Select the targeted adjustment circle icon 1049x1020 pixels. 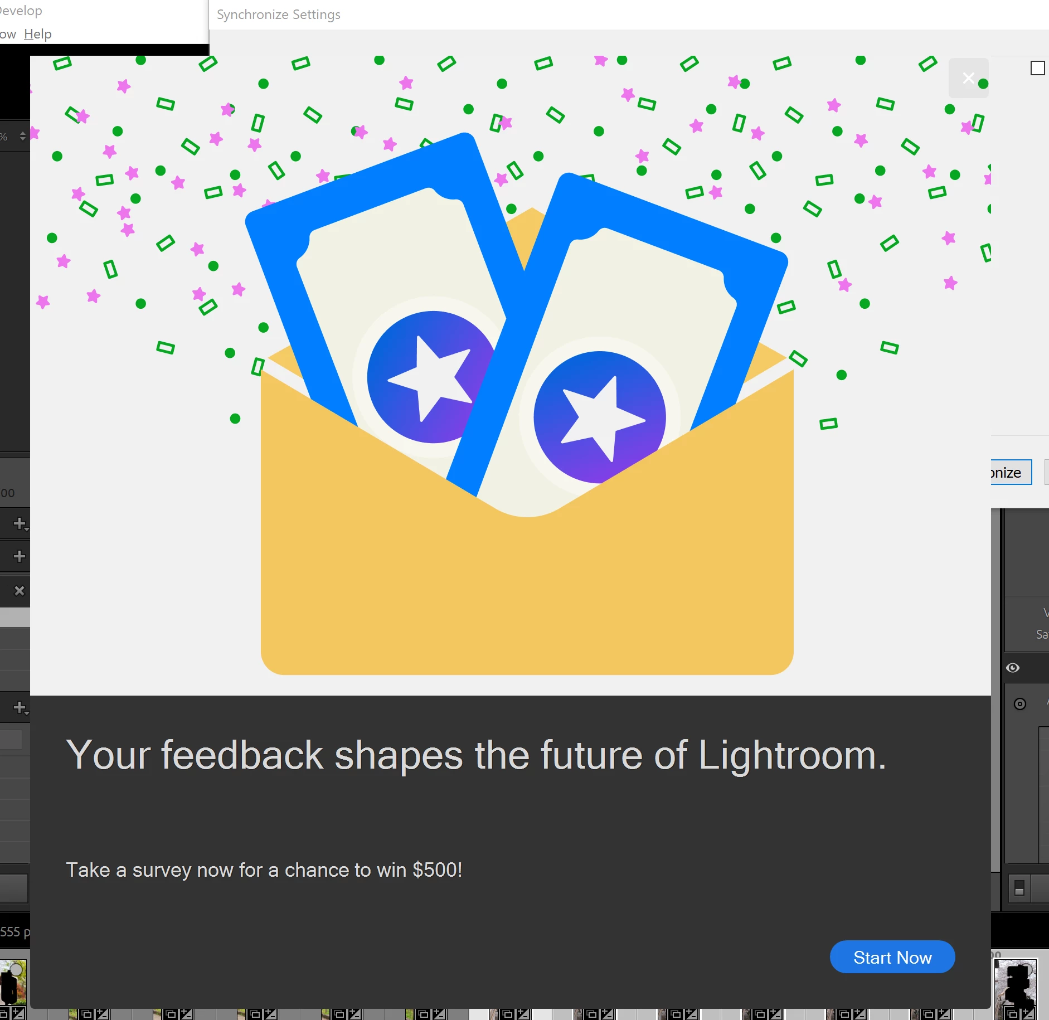pos(1020,704)
